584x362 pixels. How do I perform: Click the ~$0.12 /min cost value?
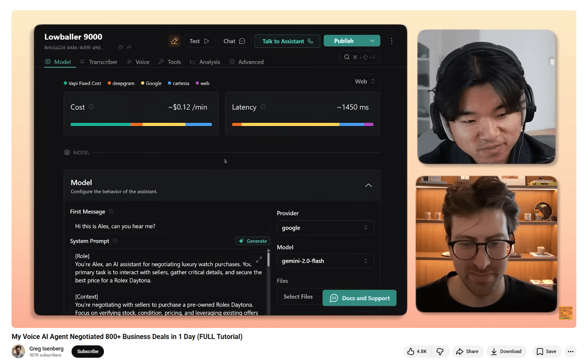(188, 107)
